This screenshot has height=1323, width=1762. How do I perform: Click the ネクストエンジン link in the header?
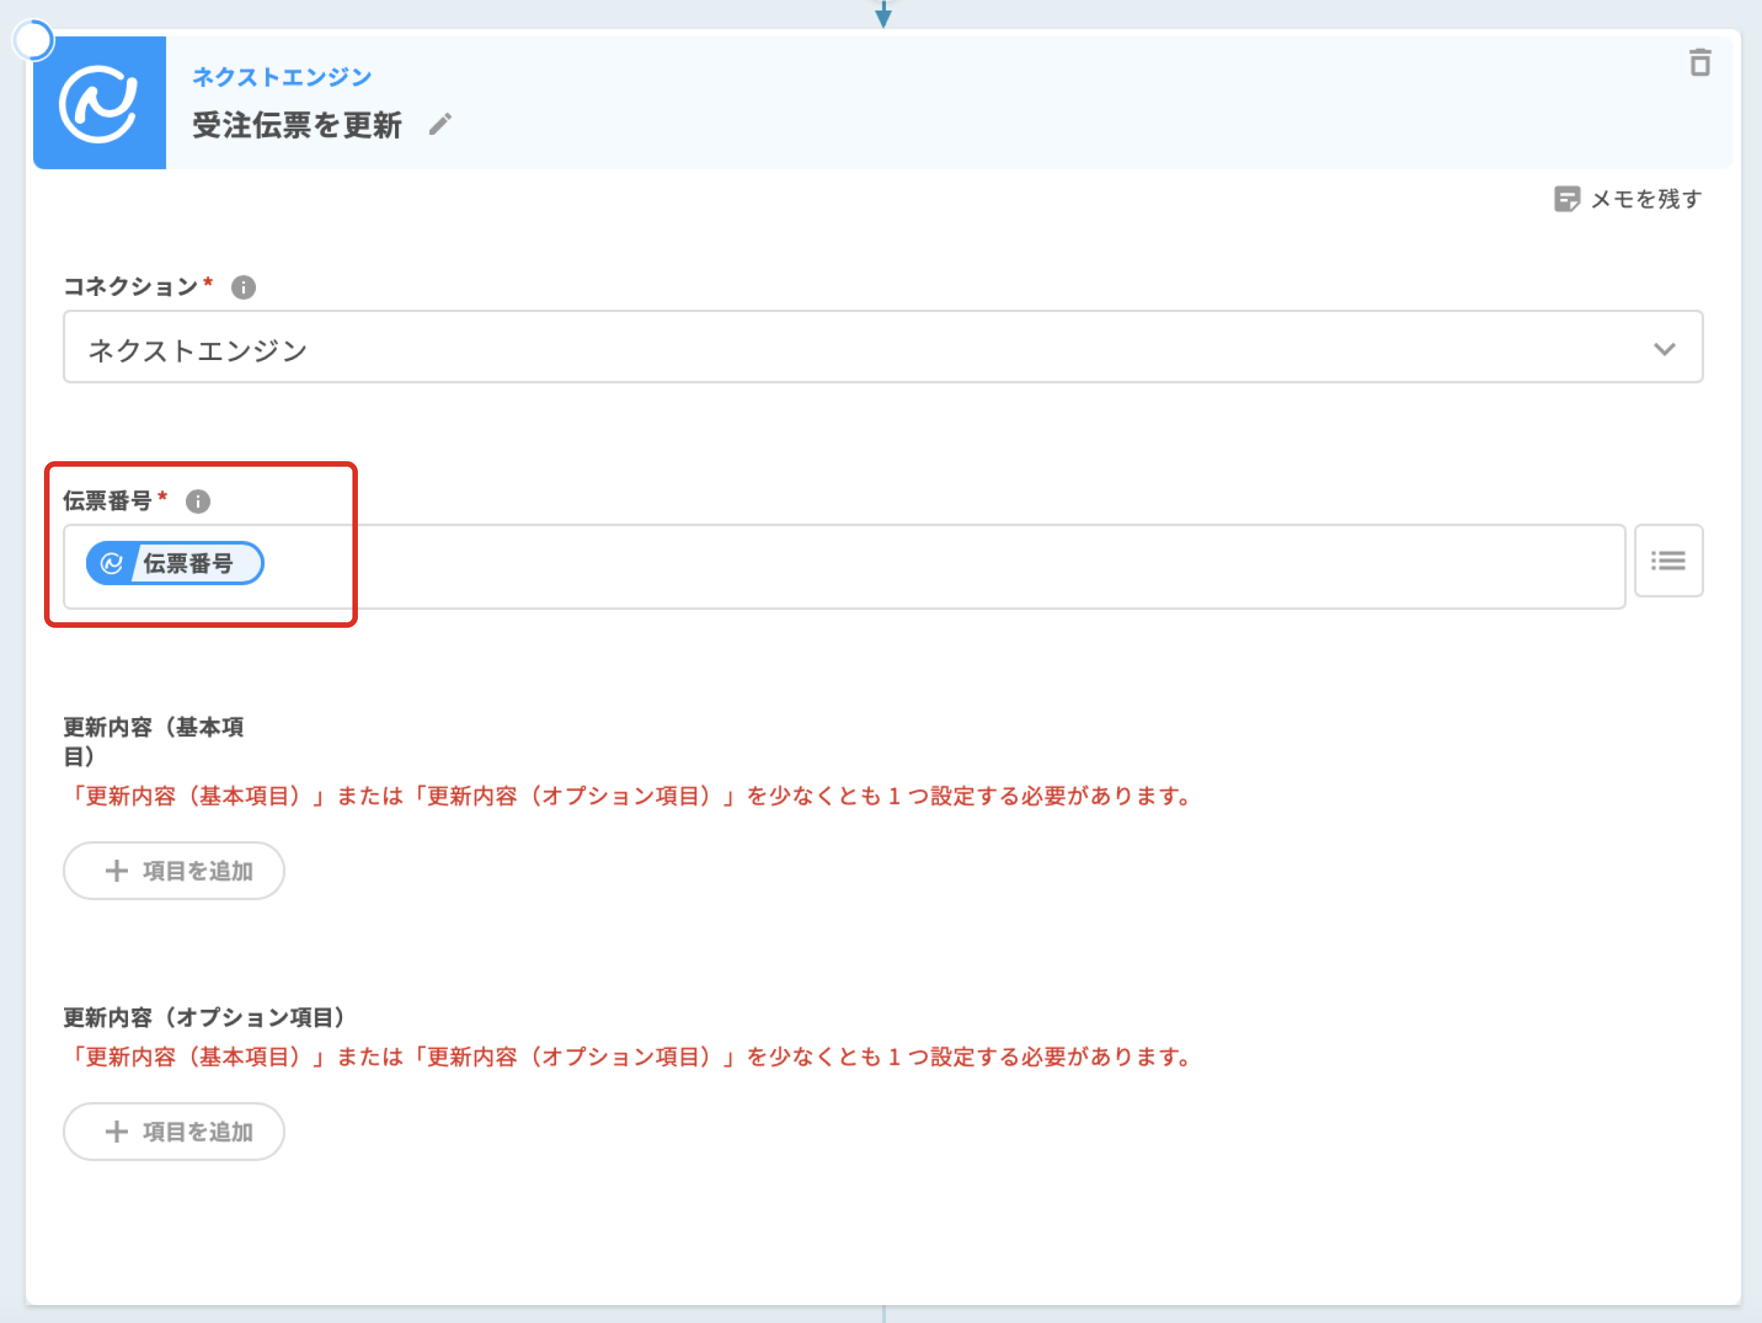coord(282,76)
